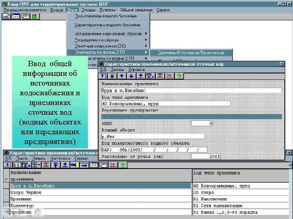Open Запись menu in the dialog
Screen dimensions: 293x219
[117, 70]
